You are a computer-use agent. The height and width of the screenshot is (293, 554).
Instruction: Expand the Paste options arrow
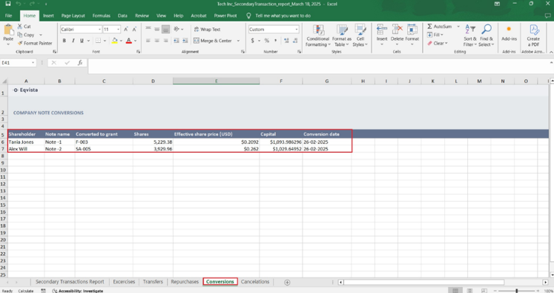point(8,45)
